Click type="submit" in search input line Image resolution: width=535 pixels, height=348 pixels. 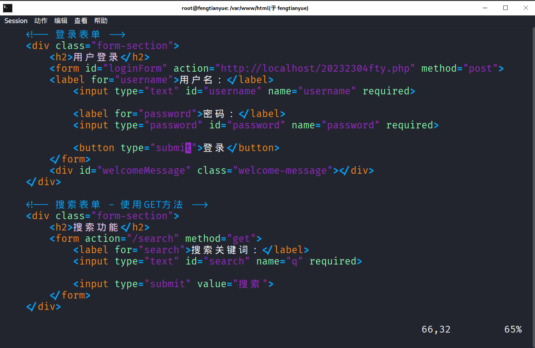tap(153, 284)
